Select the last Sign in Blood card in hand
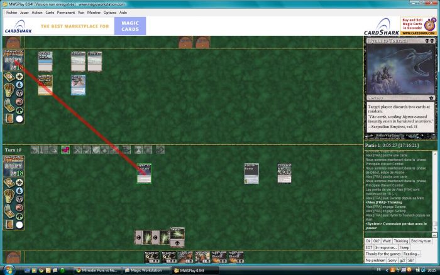The width and height of the screenshot is (440, 275). pos(236,257)
